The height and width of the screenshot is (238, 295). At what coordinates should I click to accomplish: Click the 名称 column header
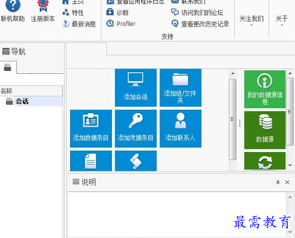pos(31,91)
